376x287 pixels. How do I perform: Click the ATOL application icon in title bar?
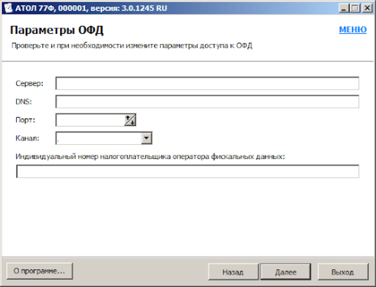(x=7, y=8)
